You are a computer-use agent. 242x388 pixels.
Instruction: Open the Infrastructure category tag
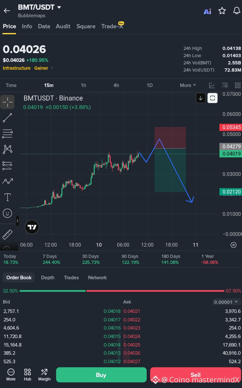click(x=17, y=68)
